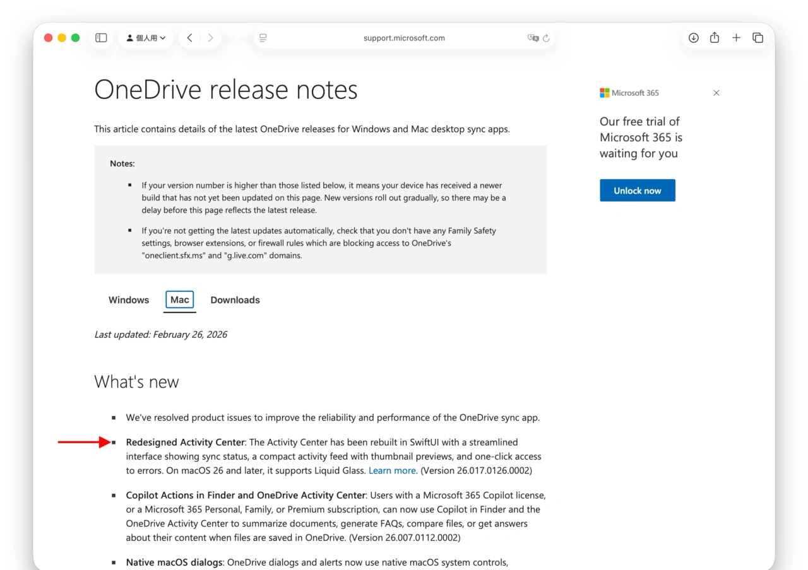
Task: Switch to the Windows tab
Action: click(x=128, y=300)
